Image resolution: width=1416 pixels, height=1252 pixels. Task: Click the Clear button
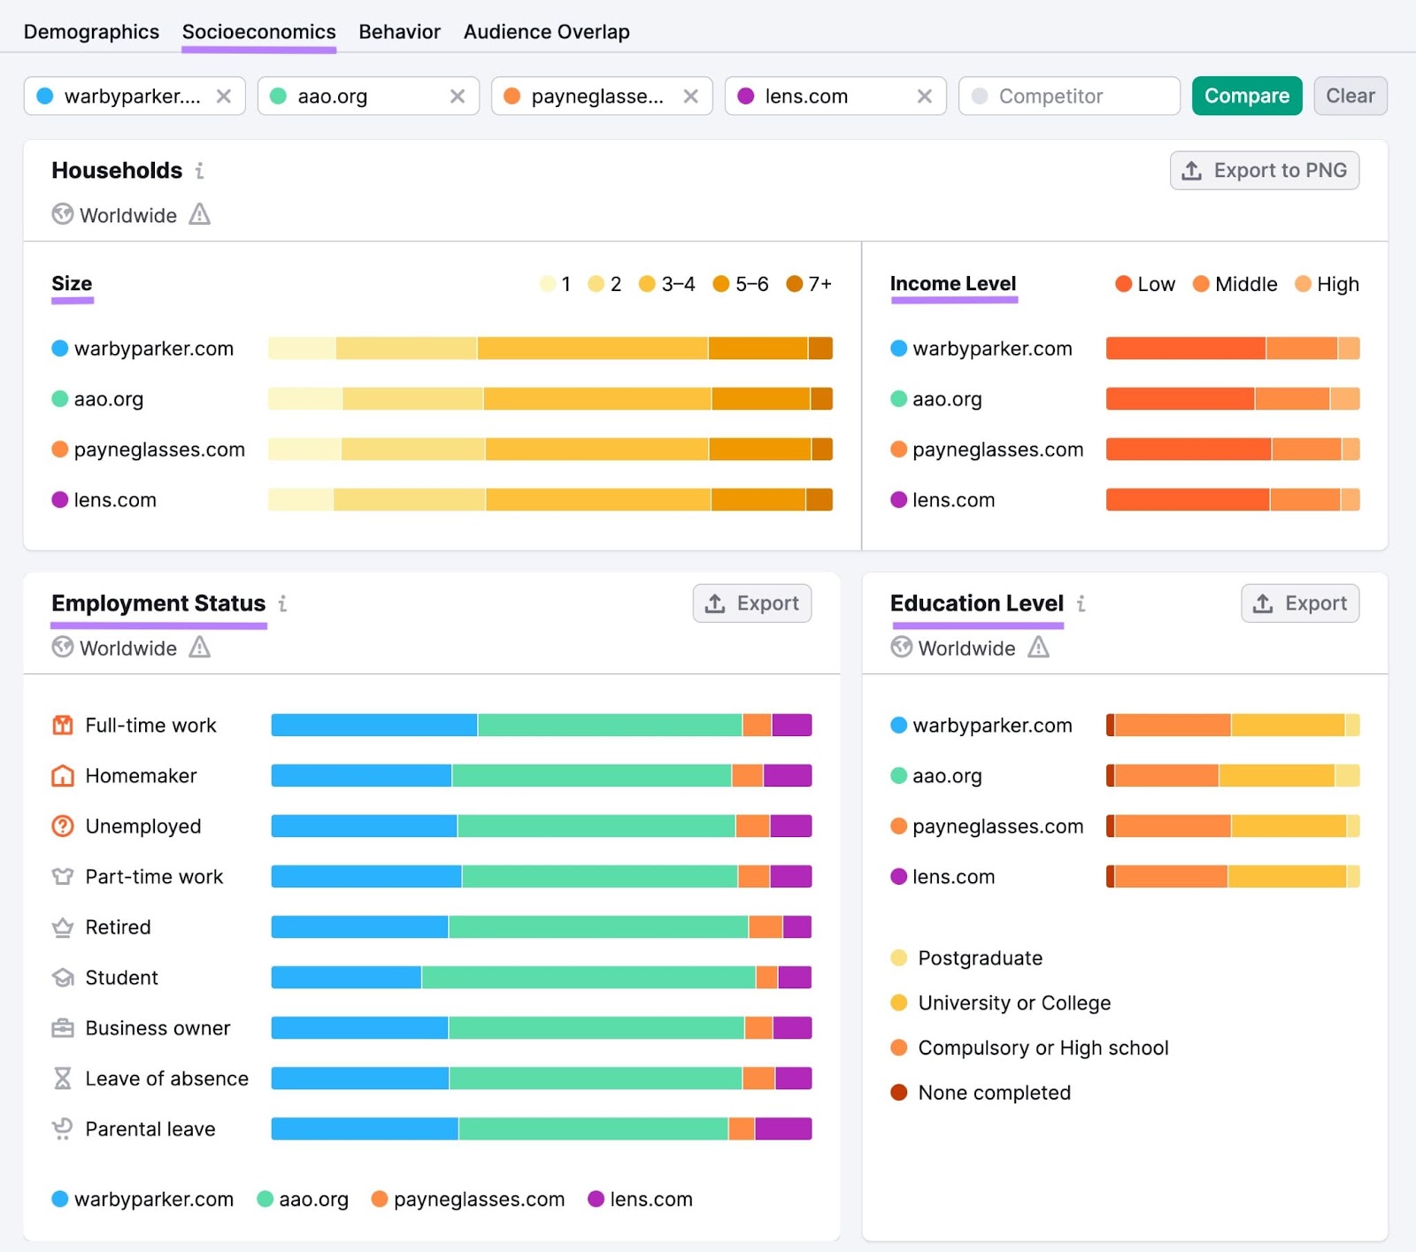click(x=1350, y=96)
